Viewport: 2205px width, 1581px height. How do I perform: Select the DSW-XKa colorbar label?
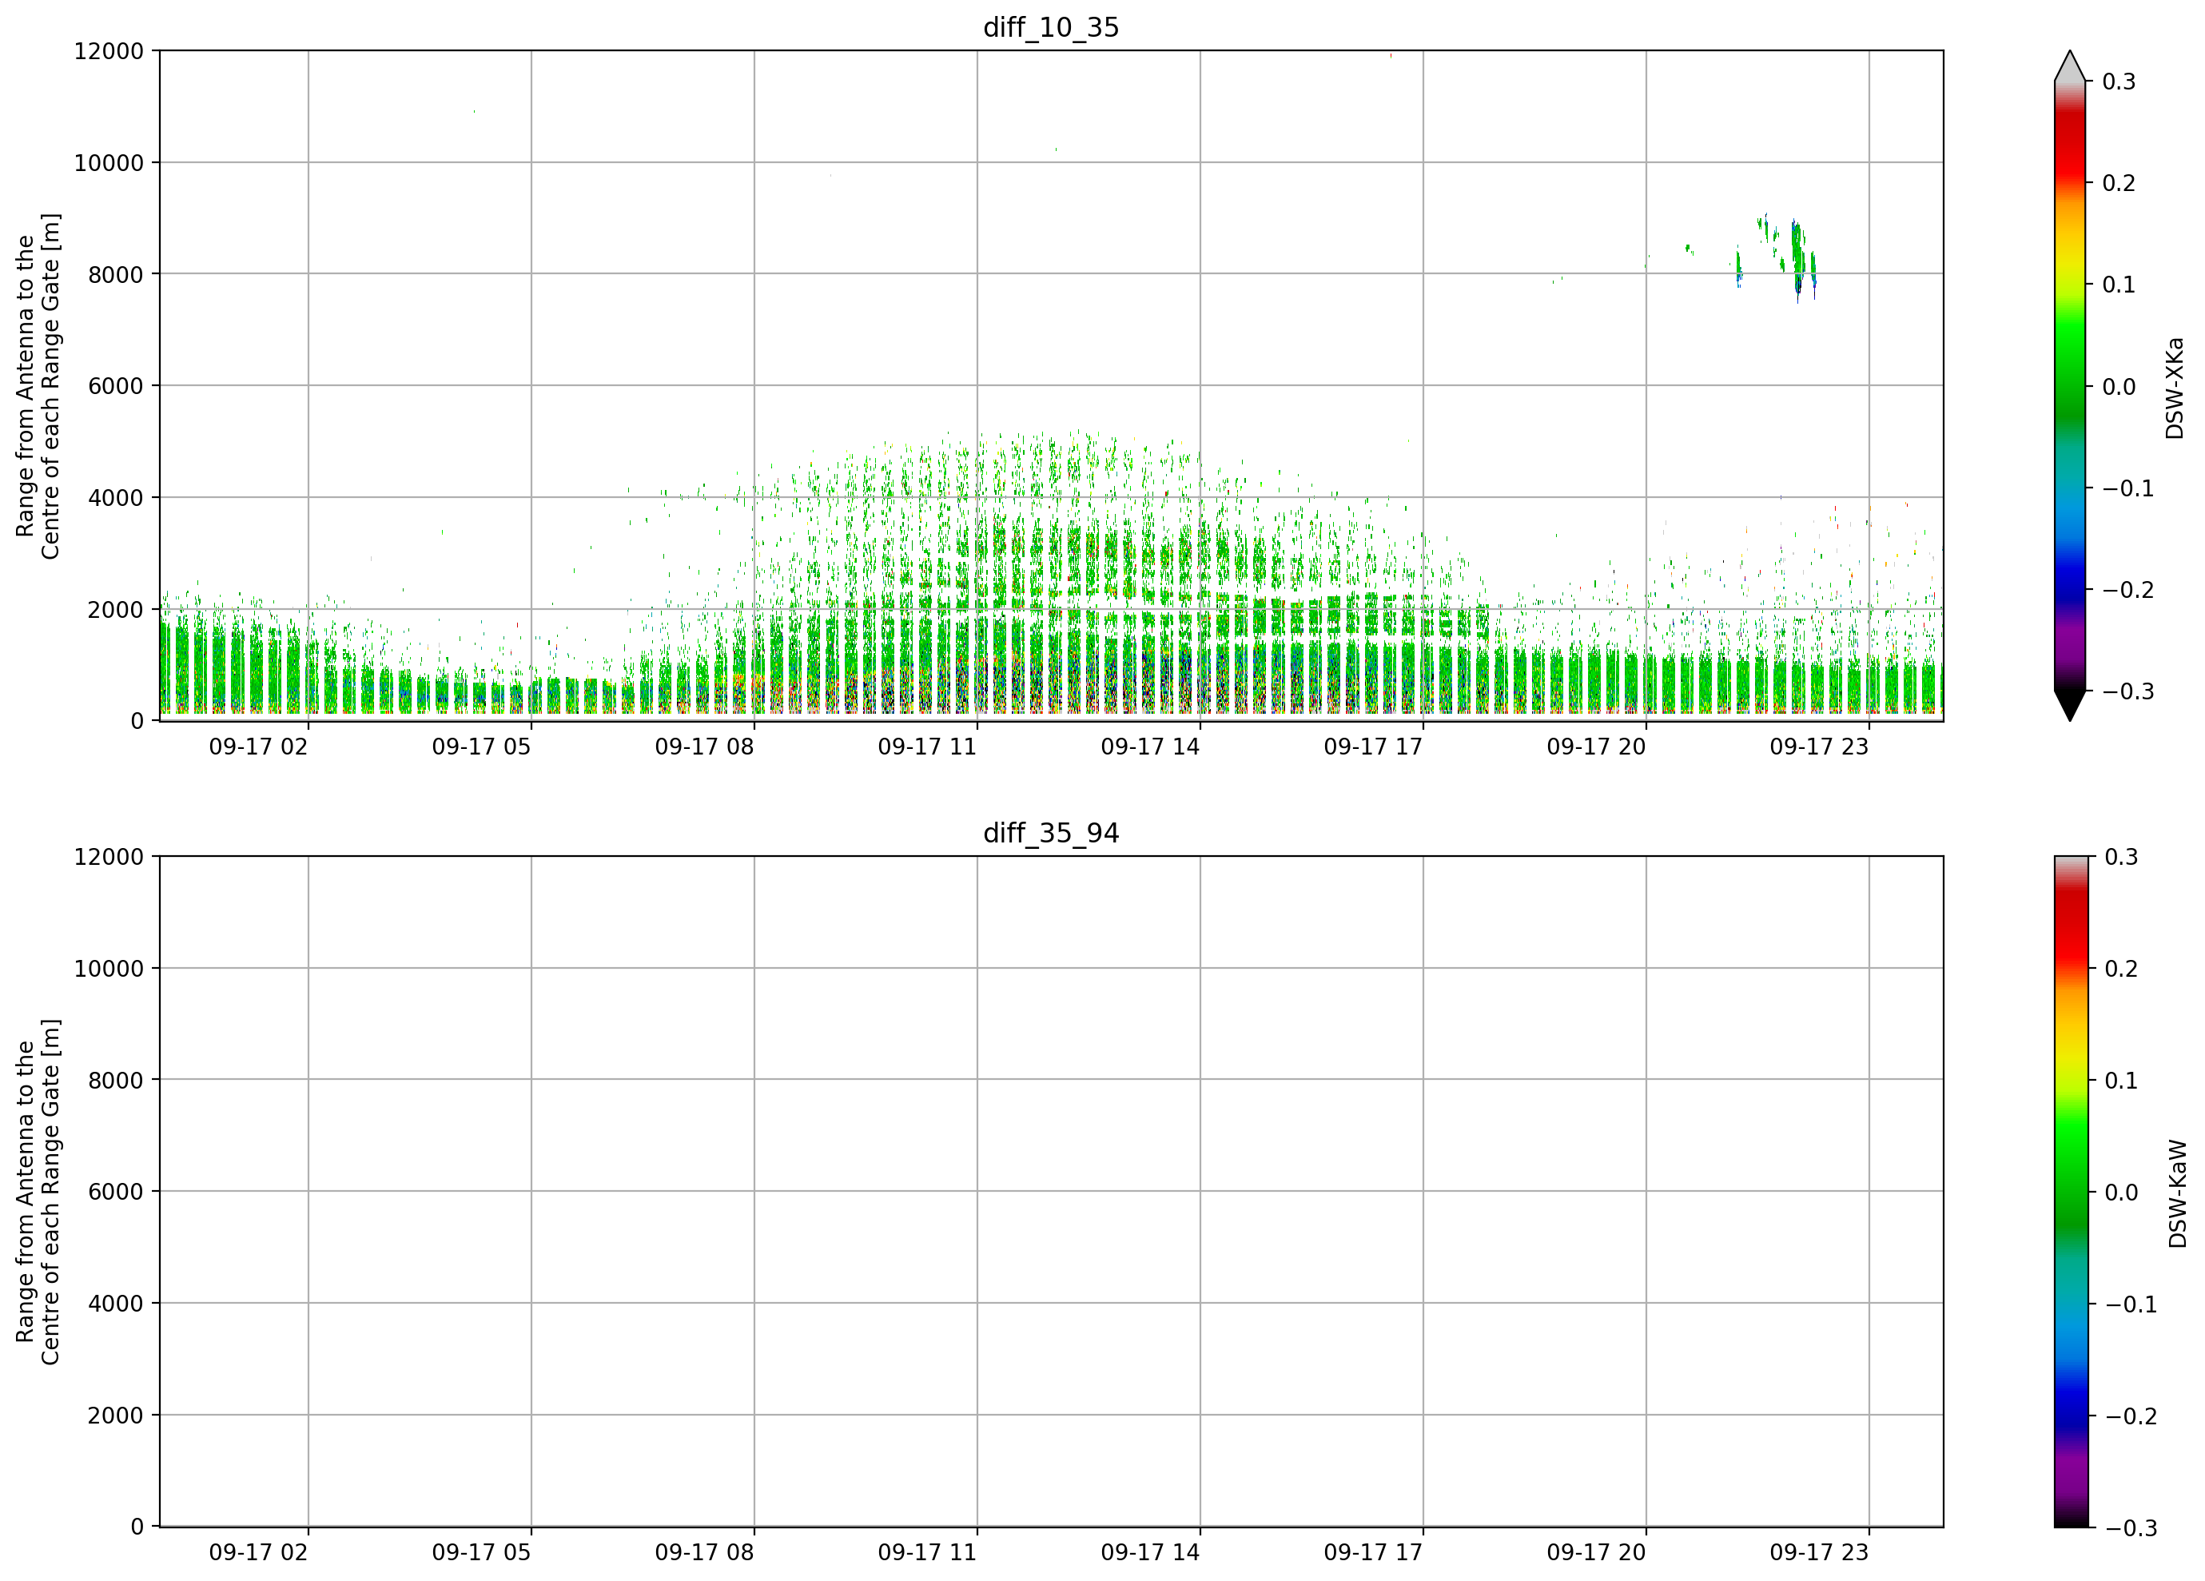(2175, 388)
